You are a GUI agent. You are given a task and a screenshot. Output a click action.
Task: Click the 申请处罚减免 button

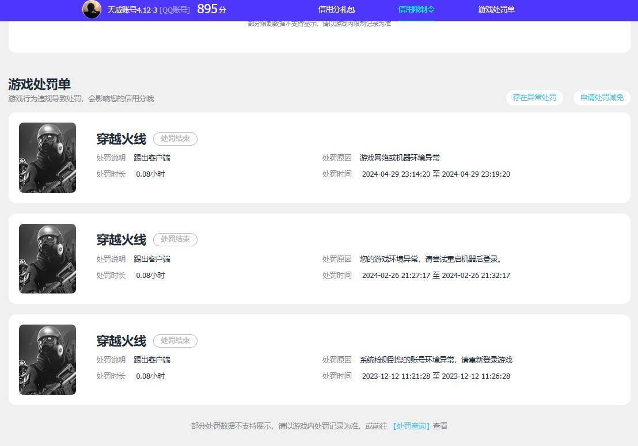[601, 97]
